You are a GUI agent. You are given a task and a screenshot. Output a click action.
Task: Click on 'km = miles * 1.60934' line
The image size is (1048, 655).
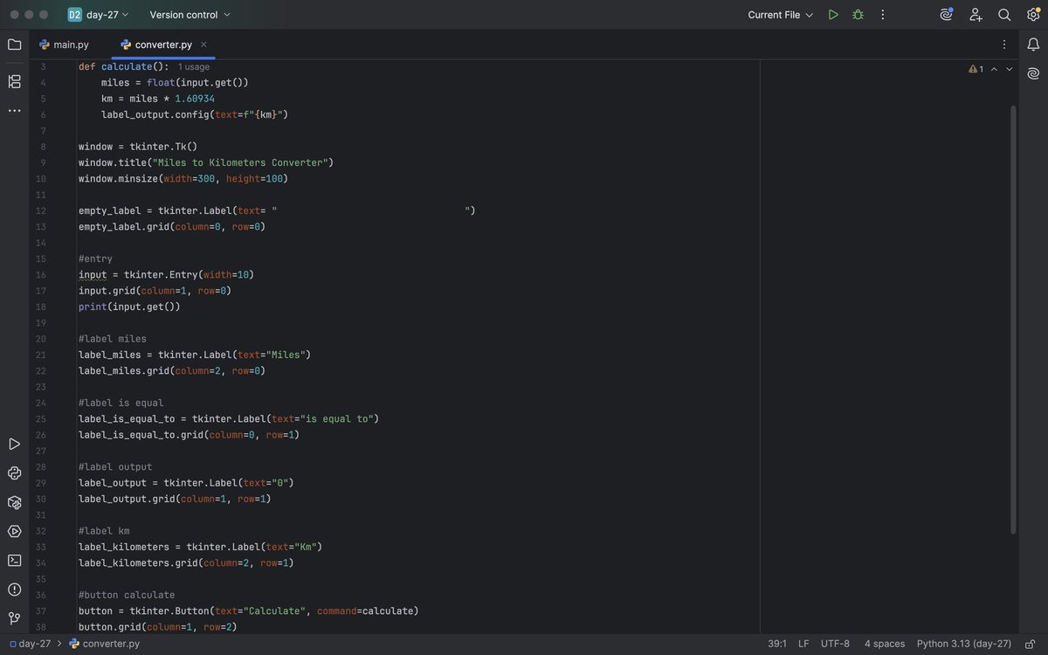click(x=158, y=98)
